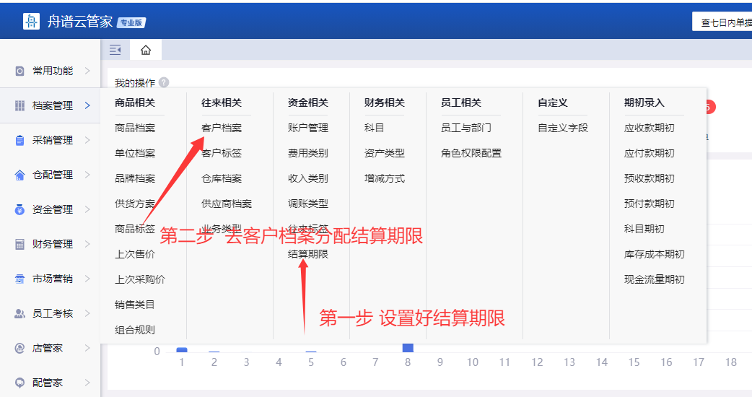Screen dimensions: 752x397
Task: Choose 应收款期初 under 期初录入
Action: tap(649, 128)
